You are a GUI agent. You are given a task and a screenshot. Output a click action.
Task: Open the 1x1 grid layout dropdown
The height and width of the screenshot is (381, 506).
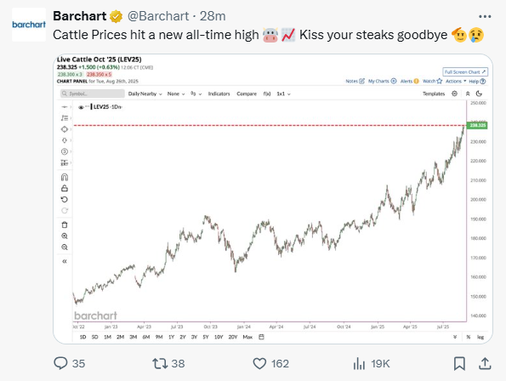[x=284, y=94]
